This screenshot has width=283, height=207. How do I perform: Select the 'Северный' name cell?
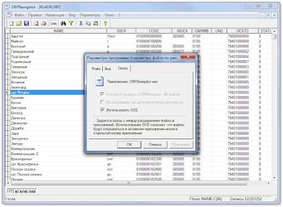[x=48, y=67]
